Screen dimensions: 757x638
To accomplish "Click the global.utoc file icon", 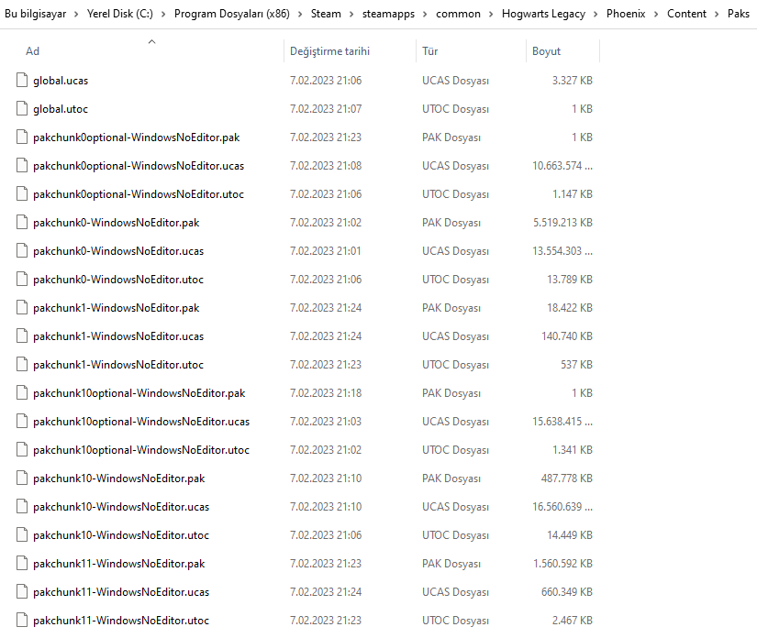I will (x=22, y=108).
